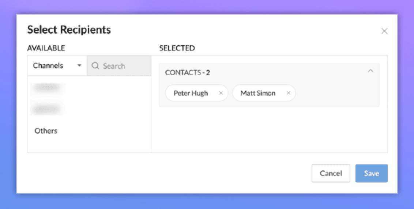Image resolution: width=414 pixels, height=209 pixels.
Task: Click the Contacts - 2 group header
Action: (188, 73)
